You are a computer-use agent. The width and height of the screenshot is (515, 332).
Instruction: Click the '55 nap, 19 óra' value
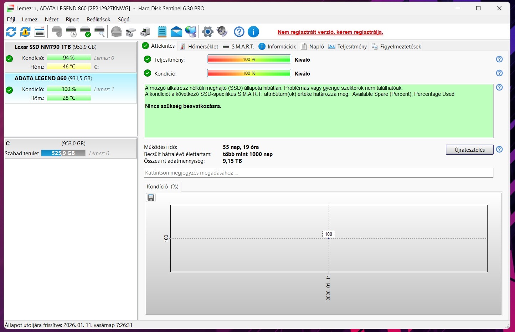pos(241,147)
